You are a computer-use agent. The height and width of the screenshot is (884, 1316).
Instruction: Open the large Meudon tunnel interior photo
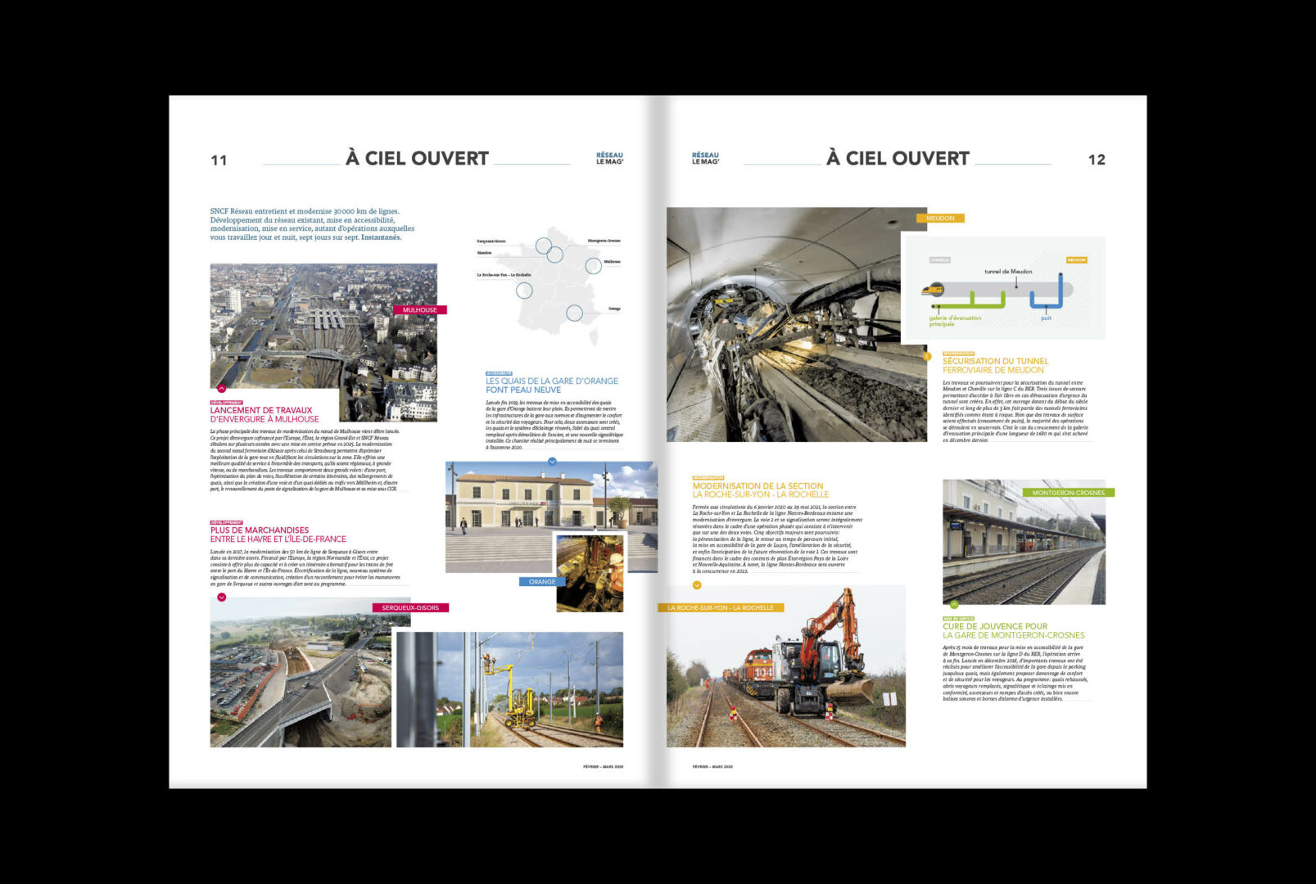coord(796,325)
